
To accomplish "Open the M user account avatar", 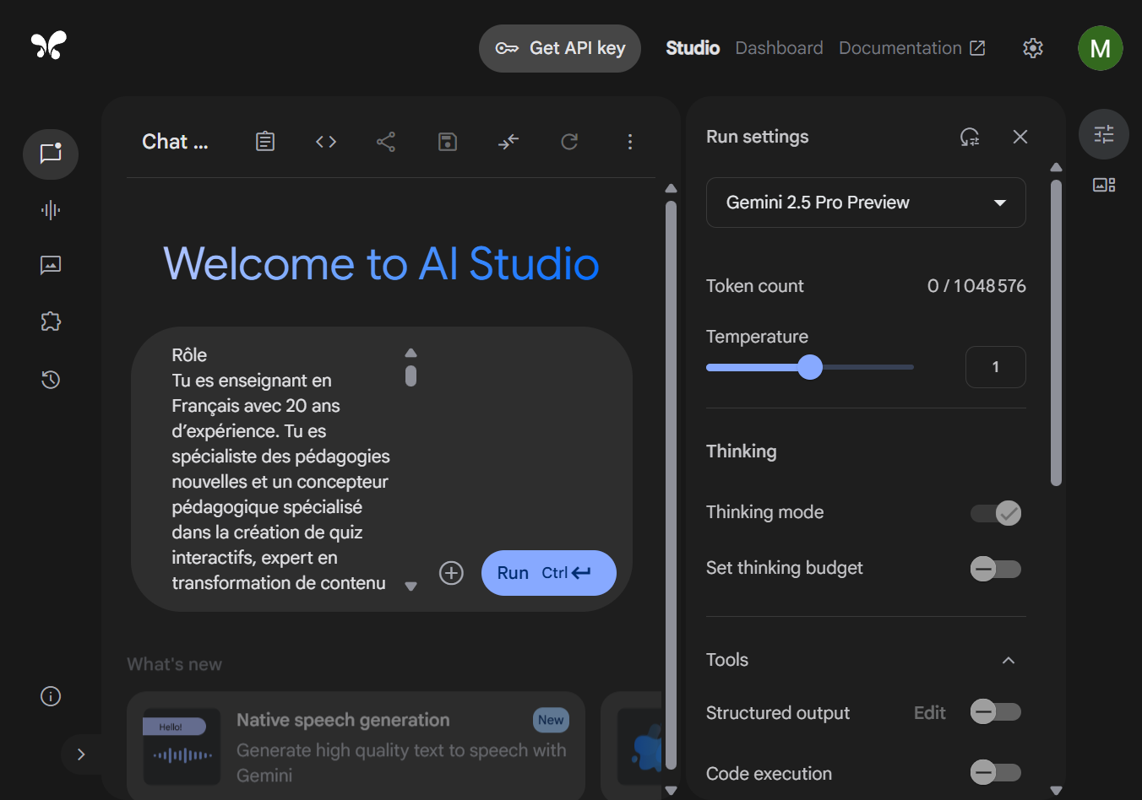I will click(1101, 48).
